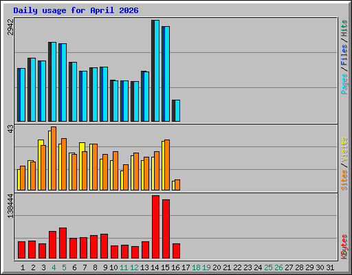Select green weekend day 19 label
352x275 pixels.
coord(206,267)
